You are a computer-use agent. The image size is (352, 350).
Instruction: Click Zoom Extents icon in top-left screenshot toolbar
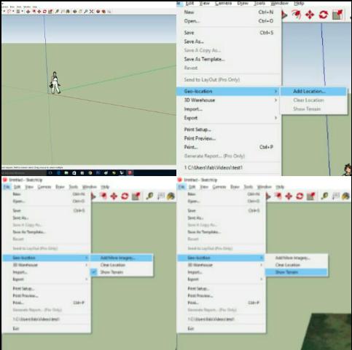[x=91, y=12]
